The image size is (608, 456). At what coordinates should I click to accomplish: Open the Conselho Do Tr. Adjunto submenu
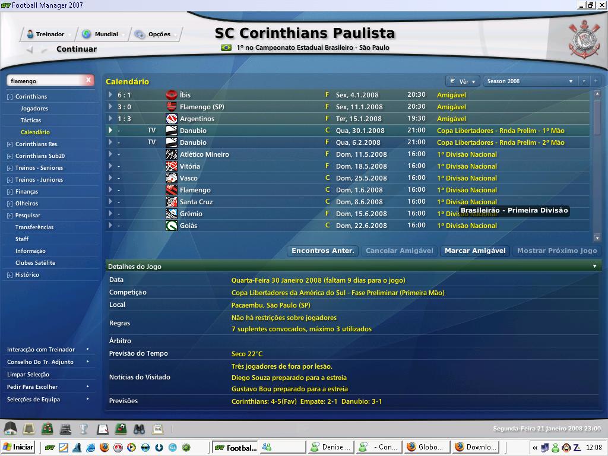(x=49, y=362)
